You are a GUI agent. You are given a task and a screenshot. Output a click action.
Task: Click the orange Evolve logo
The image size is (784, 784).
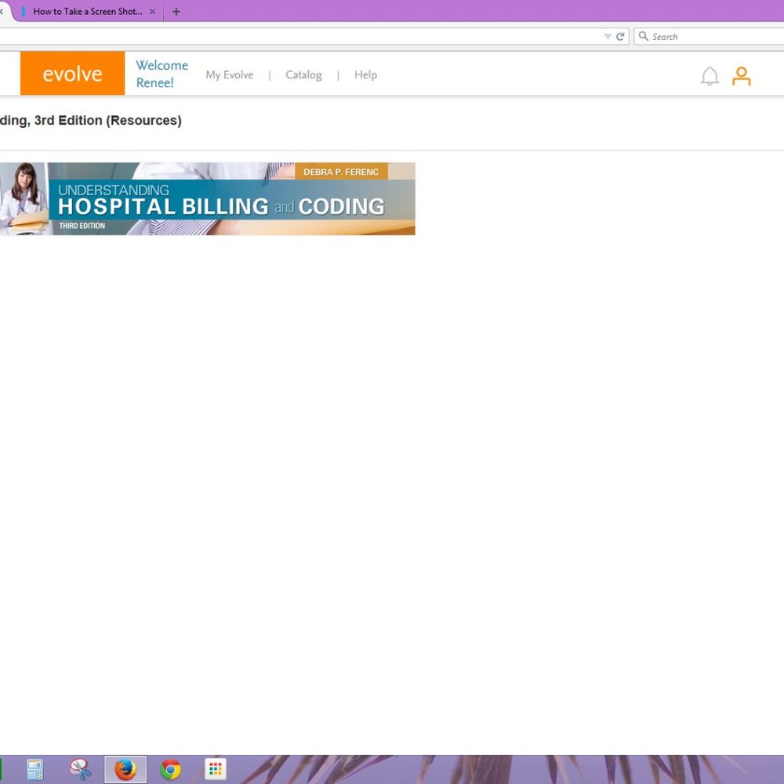[72, 74]
